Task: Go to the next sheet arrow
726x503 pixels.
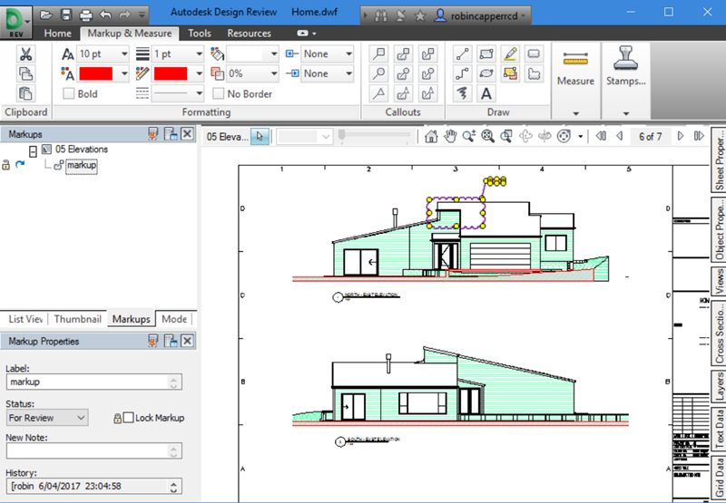Action: point(680,137)
